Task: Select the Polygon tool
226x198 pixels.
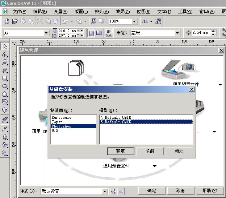Action: coord(5,94)
